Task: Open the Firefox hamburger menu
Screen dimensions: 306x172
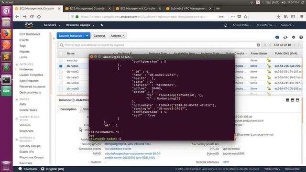Action: point(302,17)
